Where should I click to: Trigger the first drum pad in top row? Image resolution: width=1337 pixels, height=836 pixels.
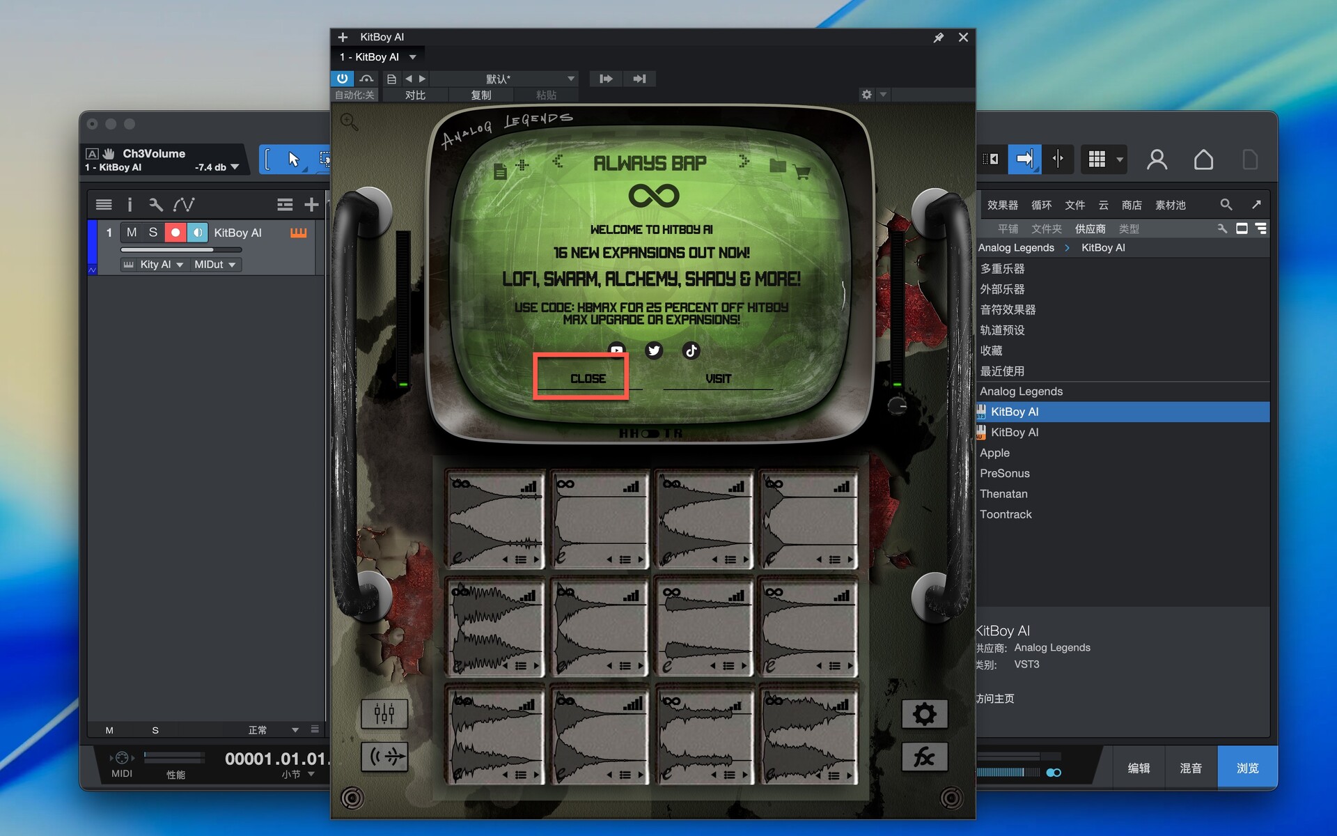coord(495,520)
